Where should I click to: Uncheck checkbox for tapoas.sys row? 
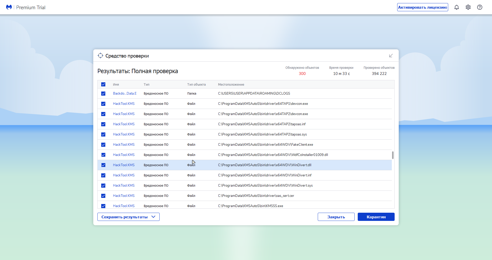(103, 134)
